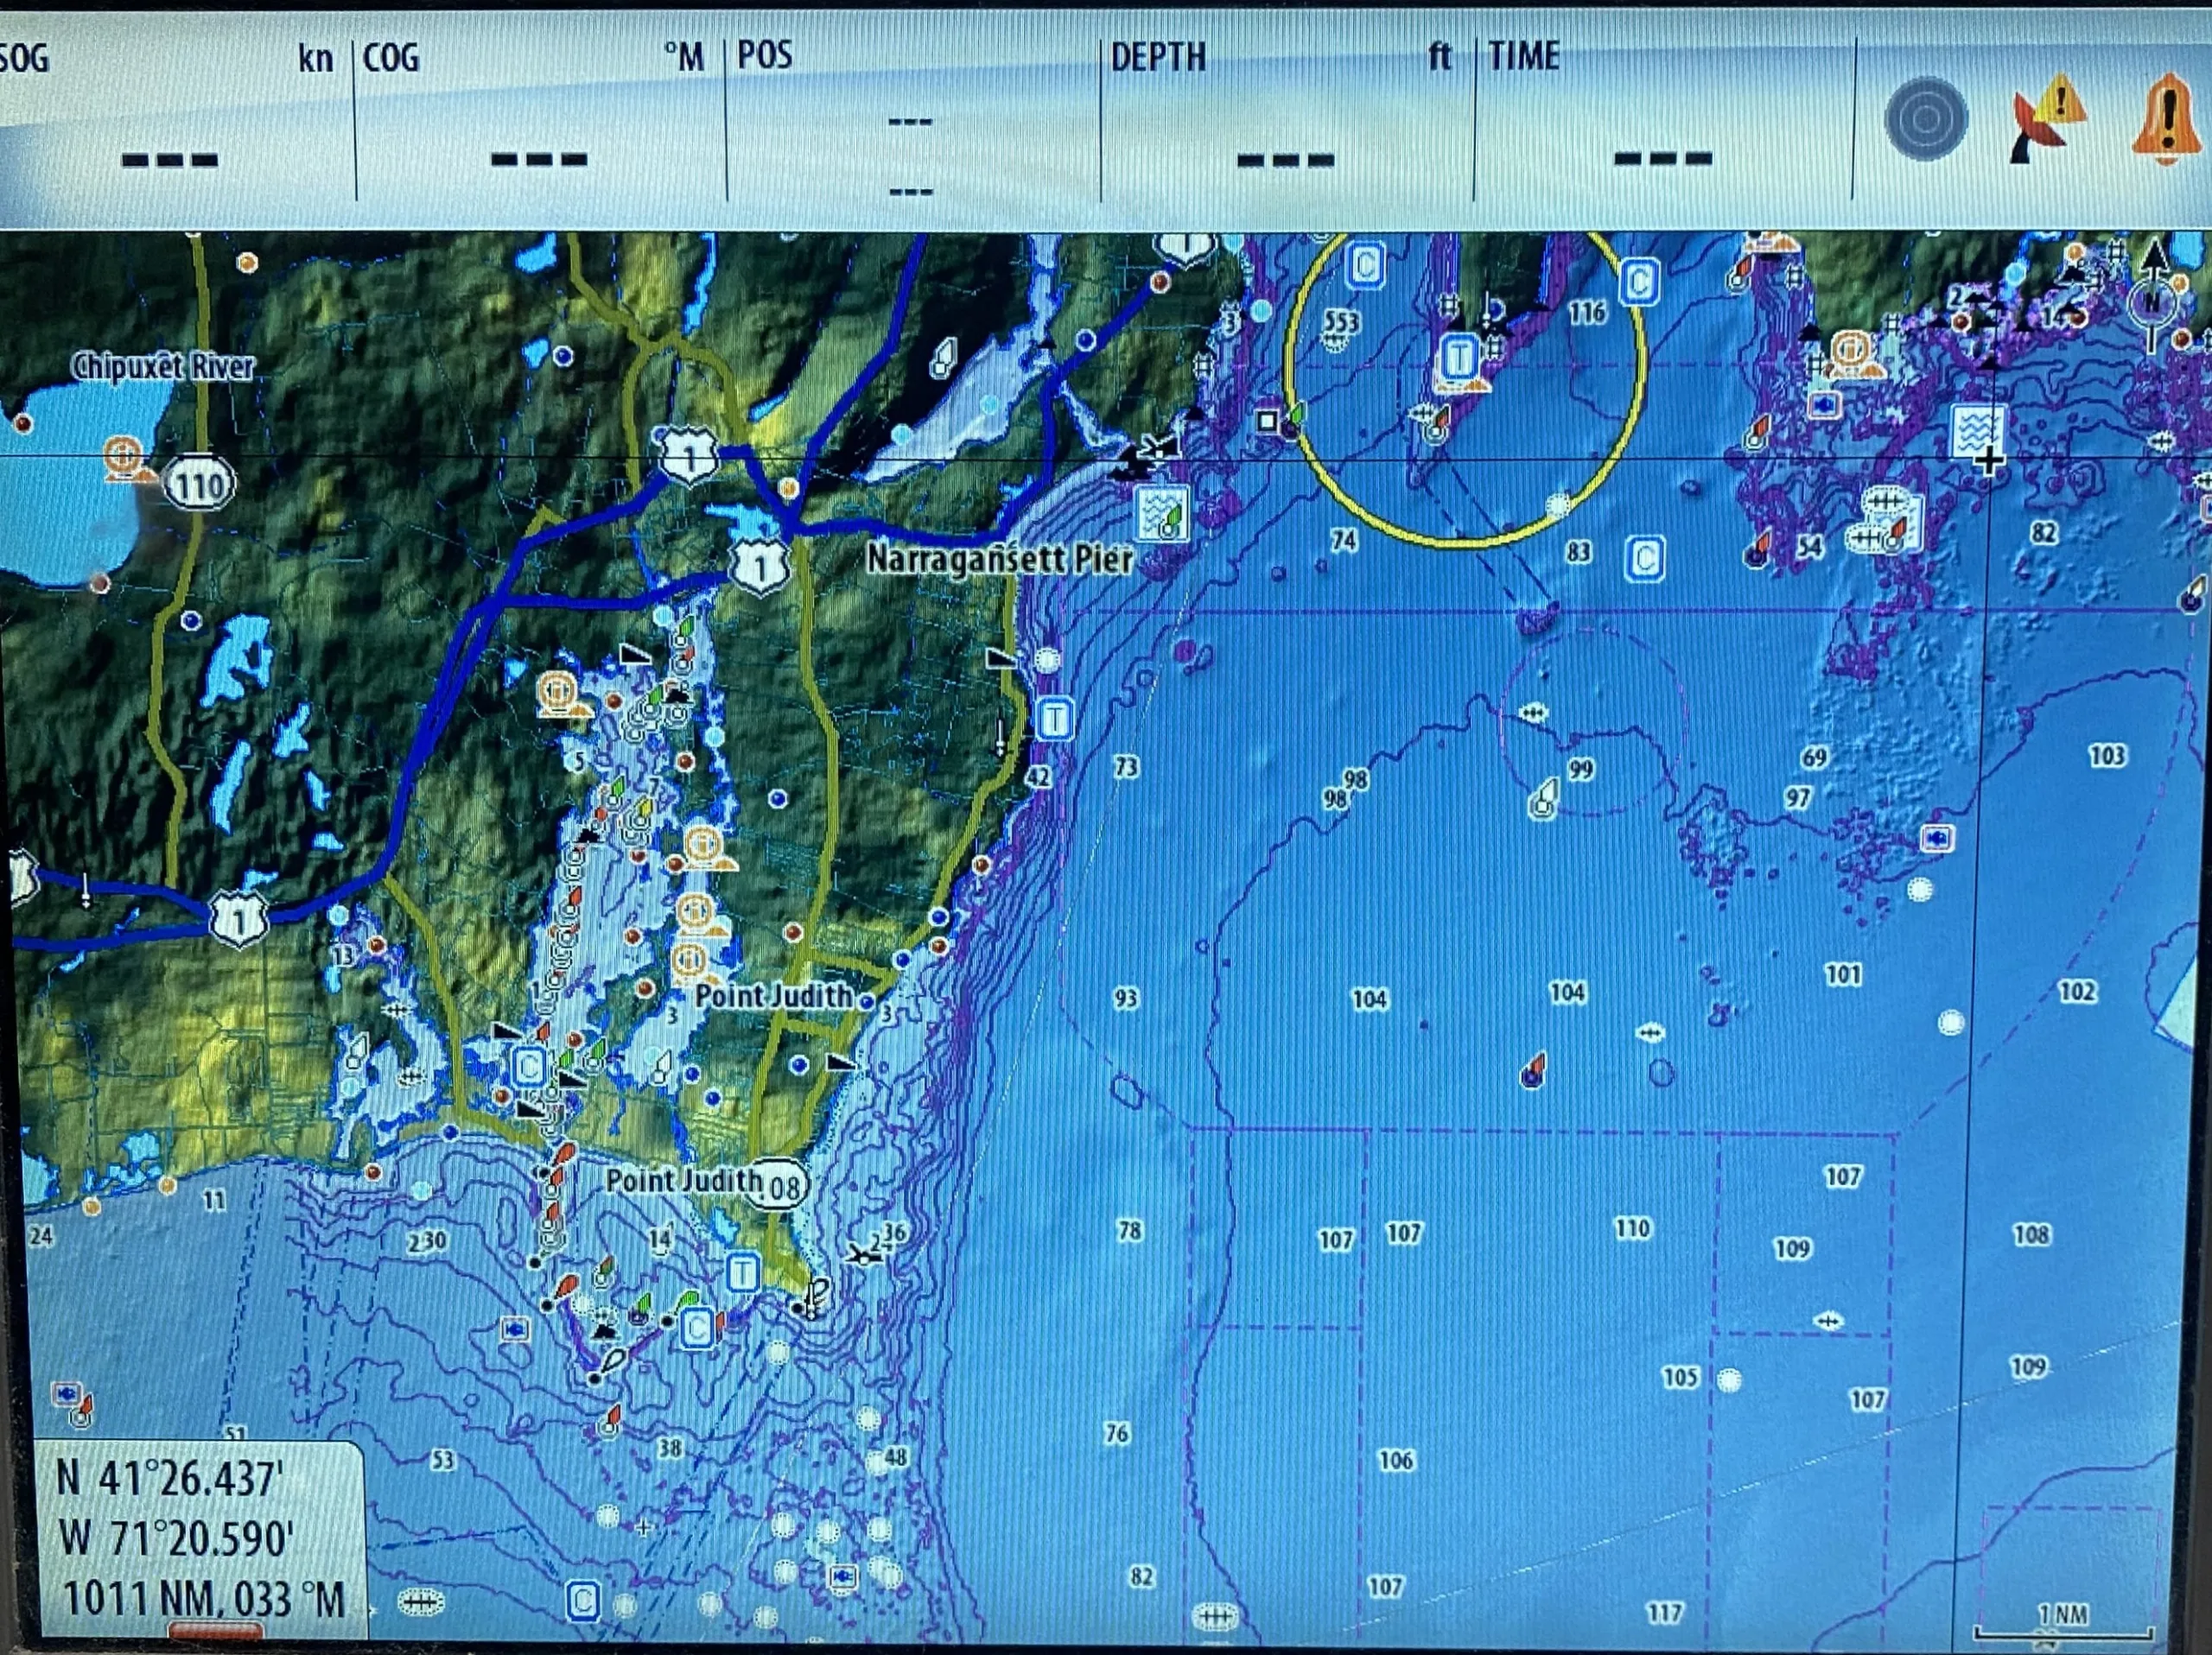The image size is (2212, 1655).
Task: Tap the black cursor crosshair
Action: pos(1989,460)
